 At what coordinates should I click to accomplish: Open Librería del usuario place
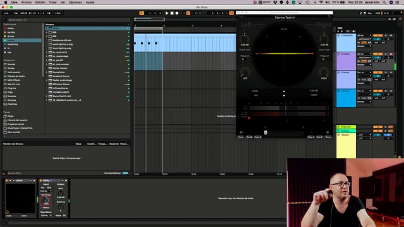pyautogui.click(x=17, y=120)
